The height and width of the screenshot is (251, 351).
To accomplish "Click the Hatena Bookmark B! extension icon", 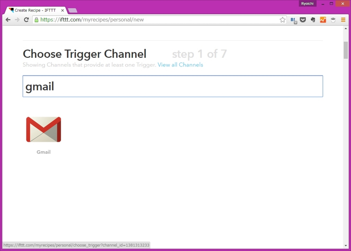I will pyautogui.click(x=293, y=20).
